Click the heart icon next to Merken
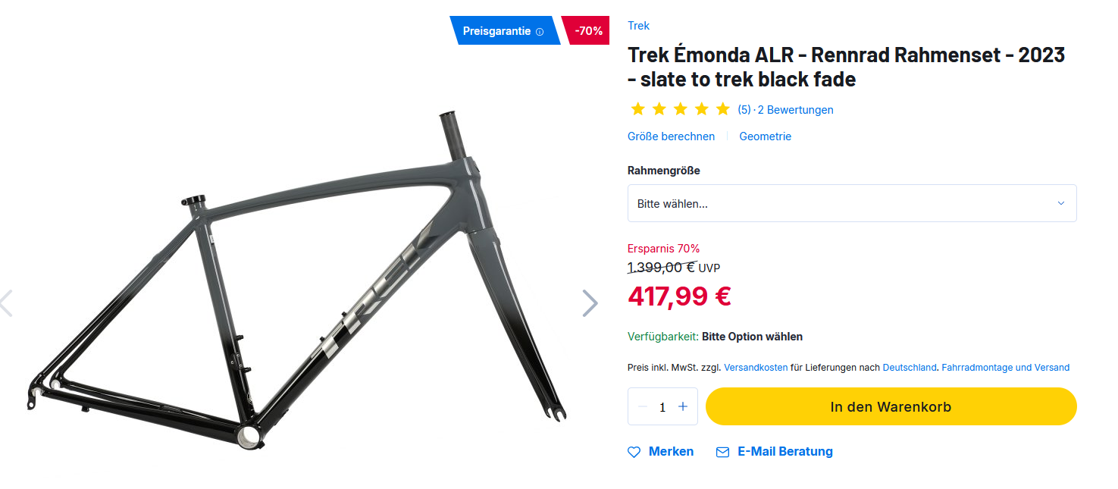 (x=634, y=452)
